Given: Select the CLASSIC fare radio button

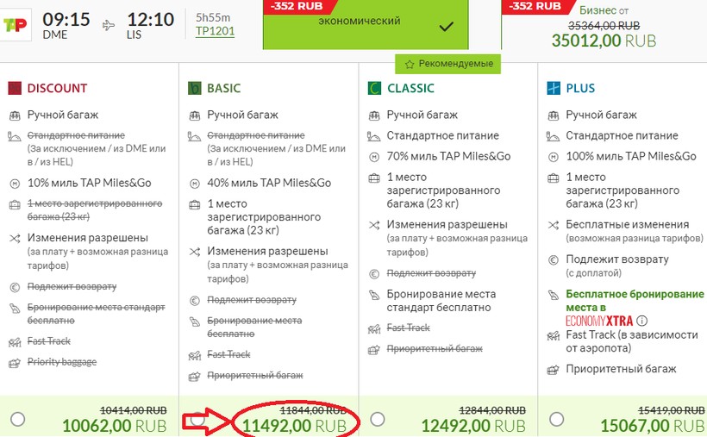Looking at the screenshot, I should pyautogui.click(x=377, y=419).
